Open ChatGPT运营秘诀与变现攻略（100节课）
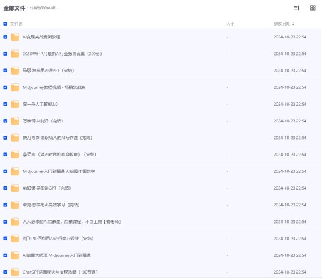The height and width of the screenshot is (278, 322). (60, 272)
